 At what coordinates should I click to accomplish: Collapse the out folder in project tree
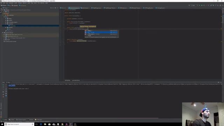(4, 13)
